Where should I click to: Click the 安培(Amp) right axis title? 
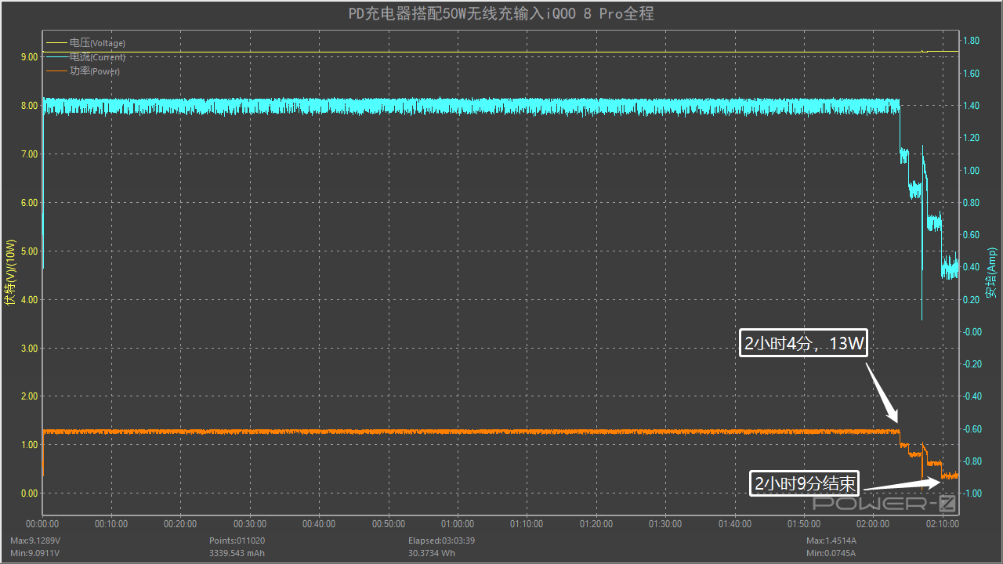991,273
